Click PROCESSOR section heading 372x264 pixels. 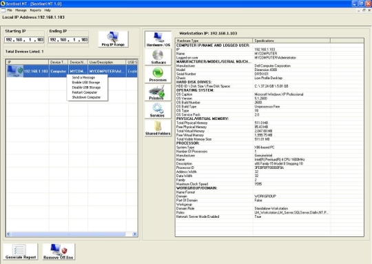187,143
